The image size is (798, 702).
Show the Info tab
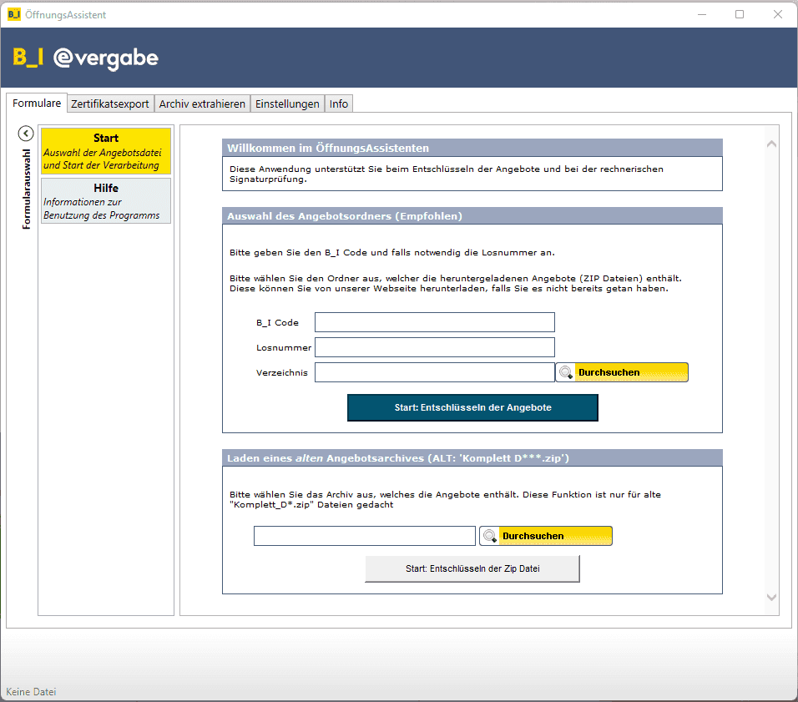click(339, 104)
